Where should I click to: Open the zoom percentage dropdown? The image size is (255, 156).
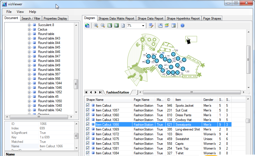(x=143, y=25)
